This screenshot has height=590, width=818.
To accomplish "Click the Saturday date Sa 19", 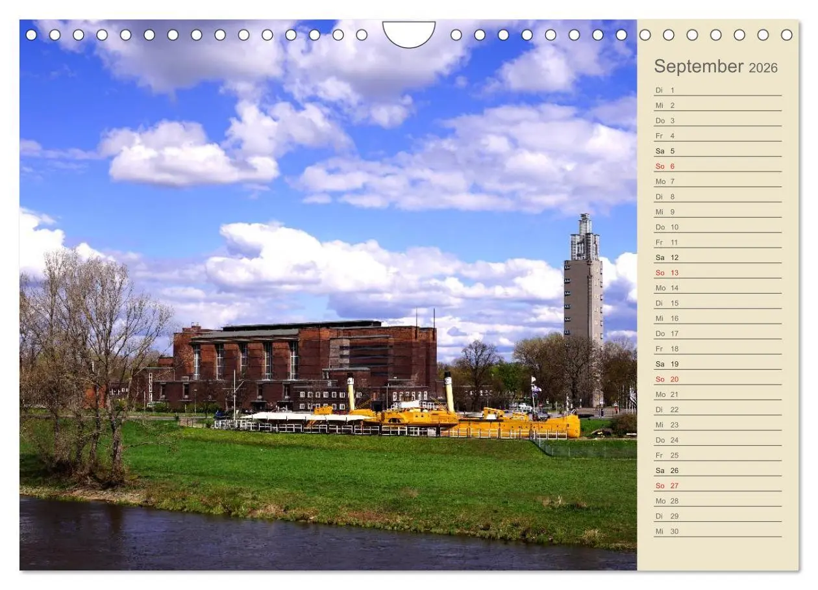I will 665,364.
